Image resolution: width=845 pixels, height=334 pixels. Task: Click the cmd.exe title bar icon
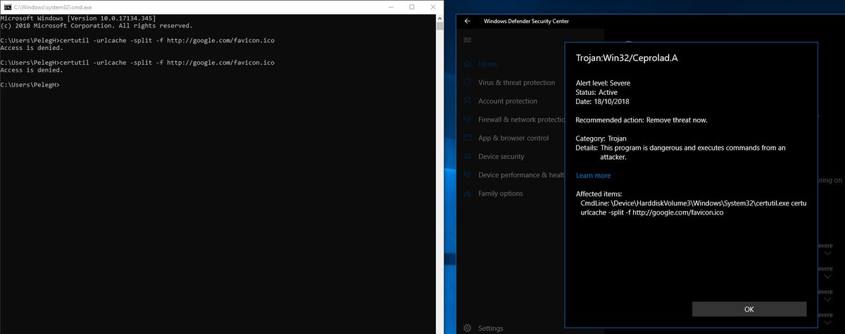tap(7, 6)
